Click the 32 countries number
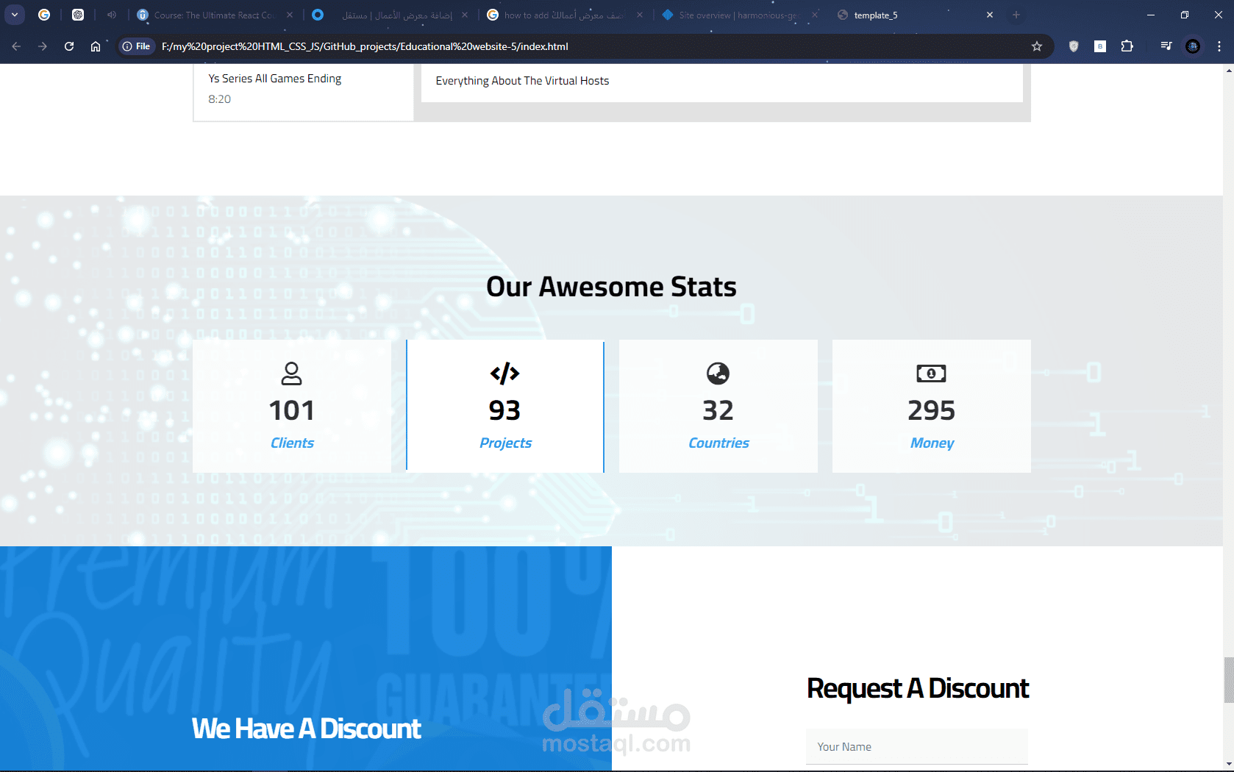Image resolution: width=1234 pixels, height=772 pixels. coord(718,410)
